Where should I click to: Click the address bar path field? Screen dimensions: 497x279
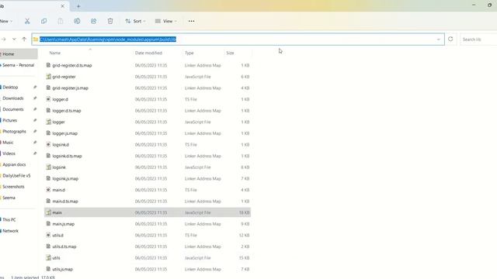coord(238,40)
